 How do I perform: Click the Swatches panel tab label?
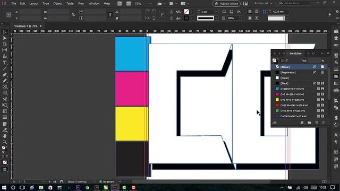(x=295, y=54)
